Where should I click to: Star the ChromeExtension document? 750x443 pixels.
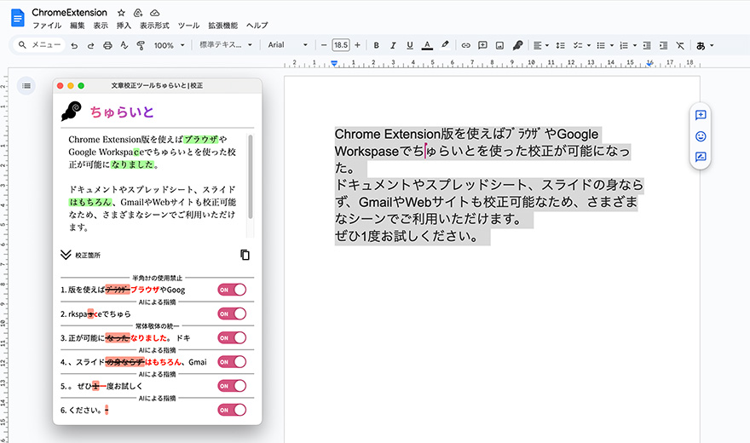click(x=122, y=13)
